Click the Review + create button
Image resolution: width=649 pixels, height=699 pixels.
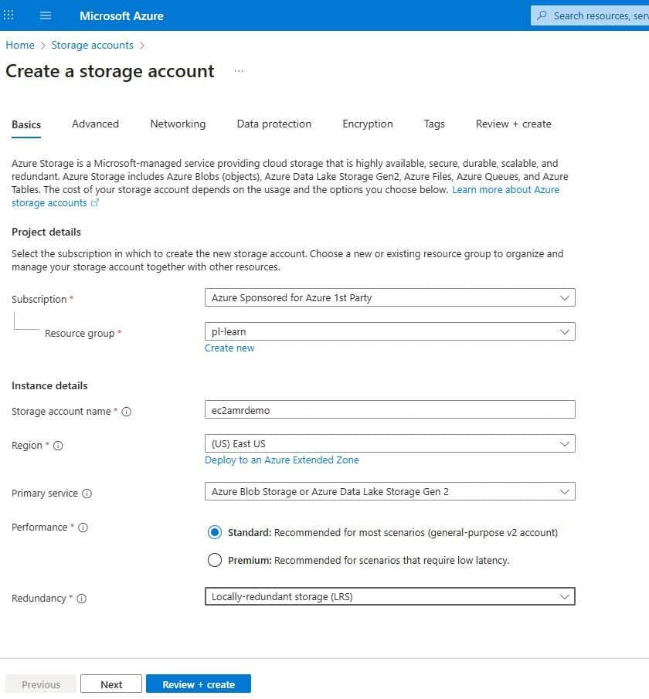click(198, 684)
